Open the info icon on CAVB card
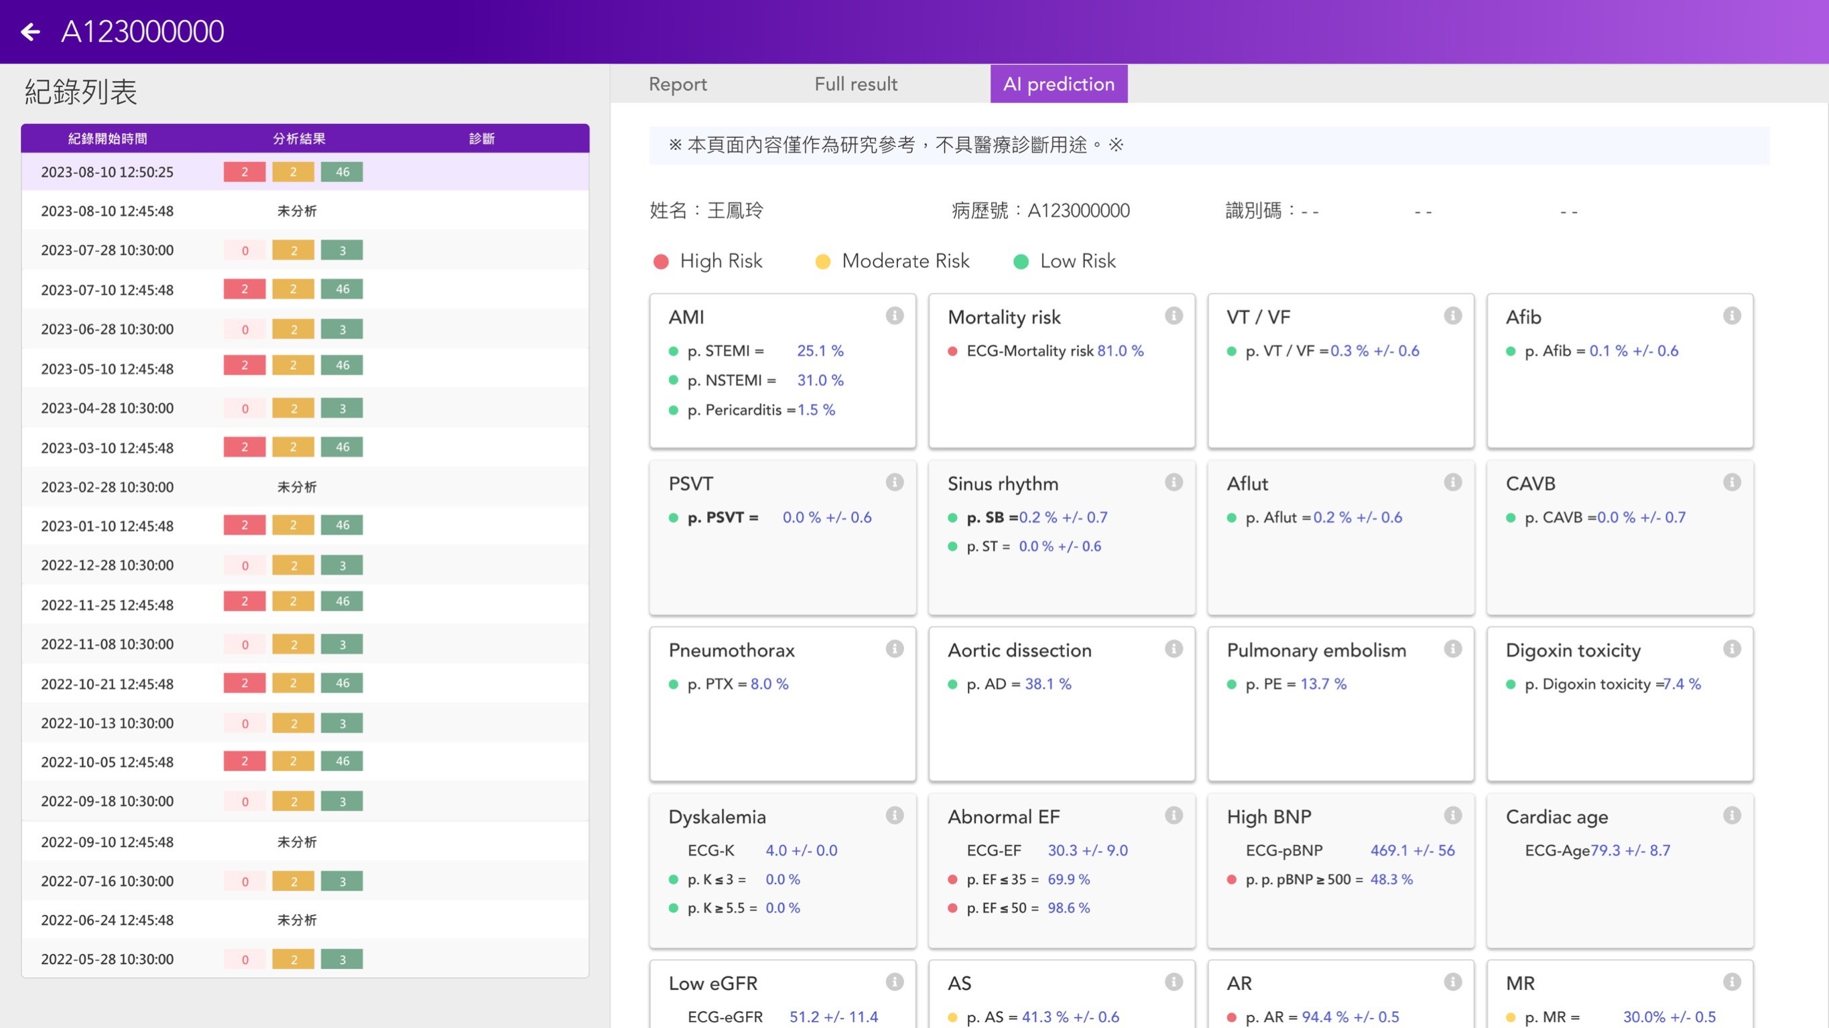Viewport: 1829px width, 1028px height. point(1732,482)
